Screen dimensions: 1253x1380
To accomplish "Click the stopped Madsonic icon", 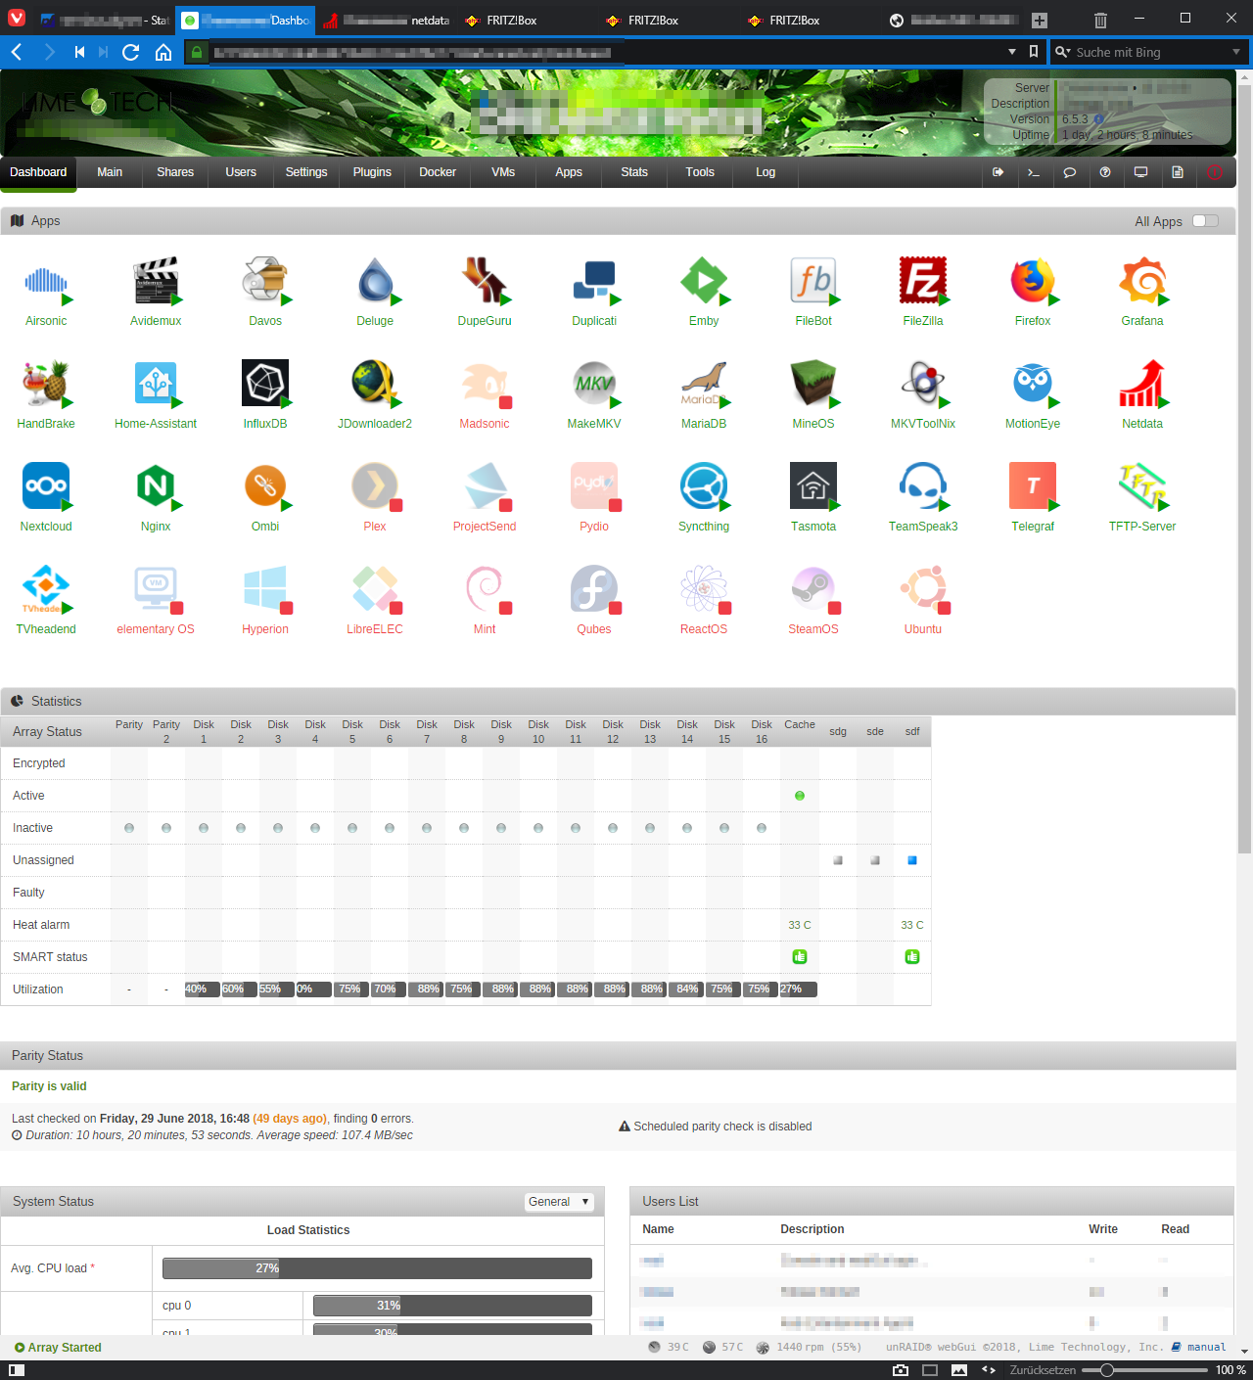I will pos(485,385).
